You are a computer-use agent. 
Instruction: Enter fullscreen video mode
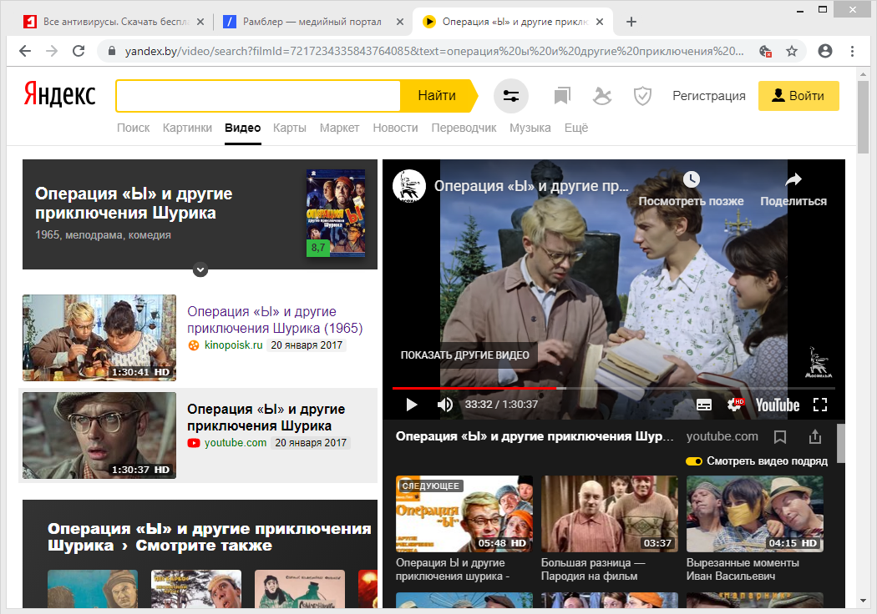click(x=820, y=405)
